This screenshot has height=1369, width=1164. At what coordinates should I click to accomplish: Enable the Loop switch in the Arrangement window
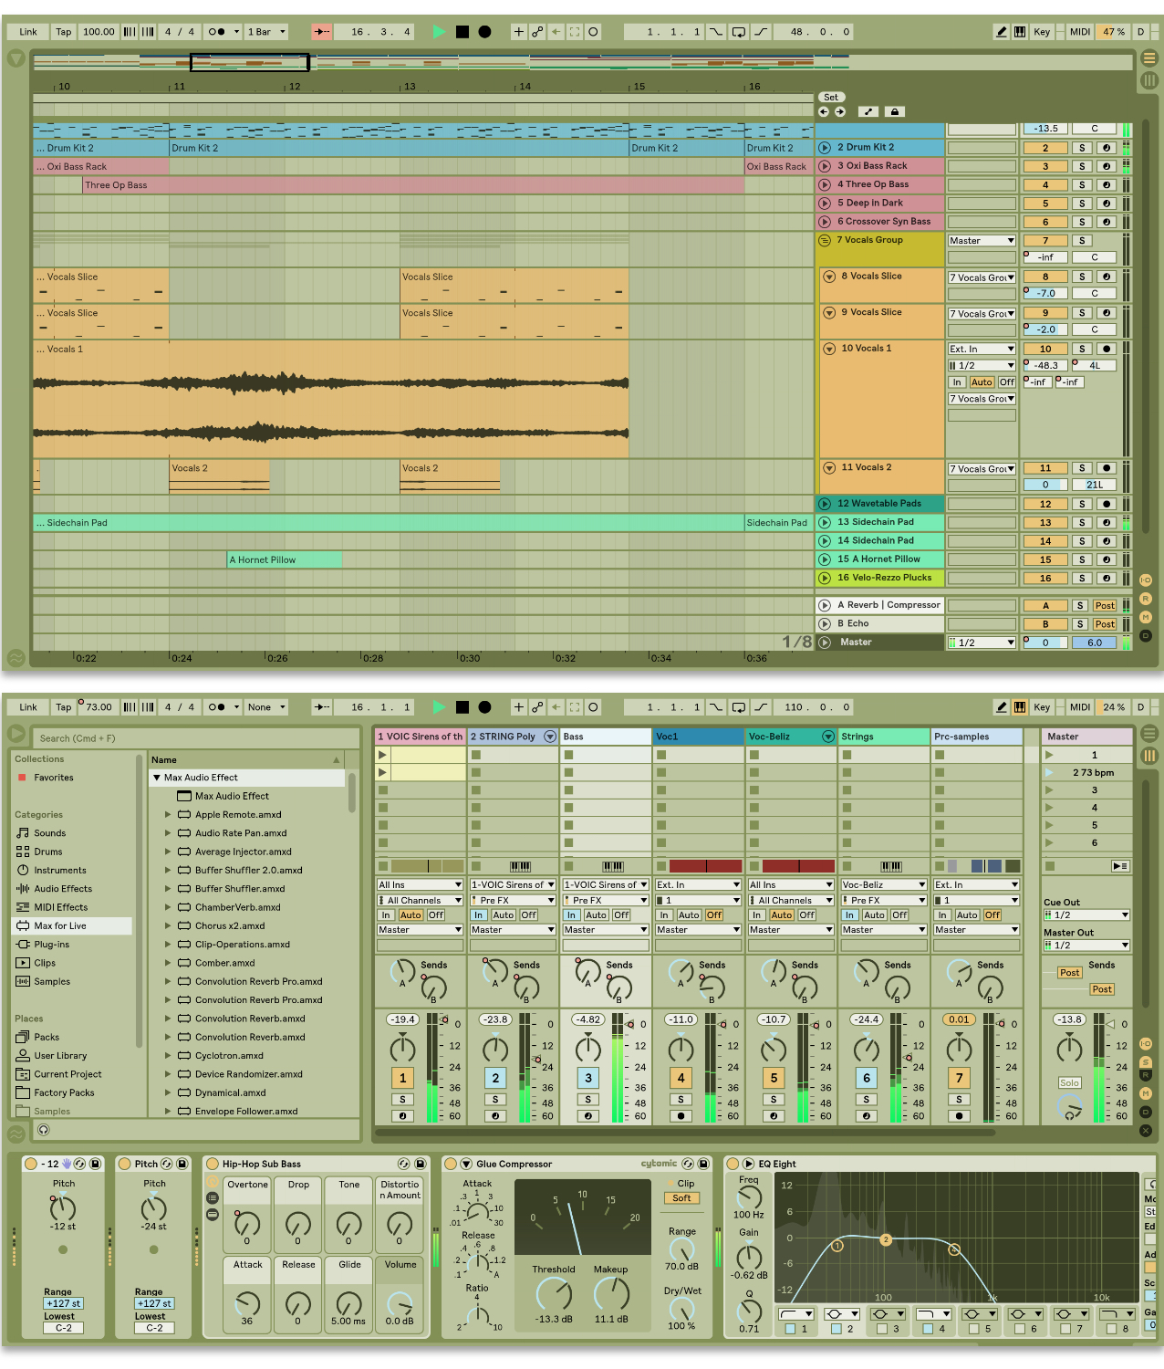pyautogui.click(x=738, y=32)
